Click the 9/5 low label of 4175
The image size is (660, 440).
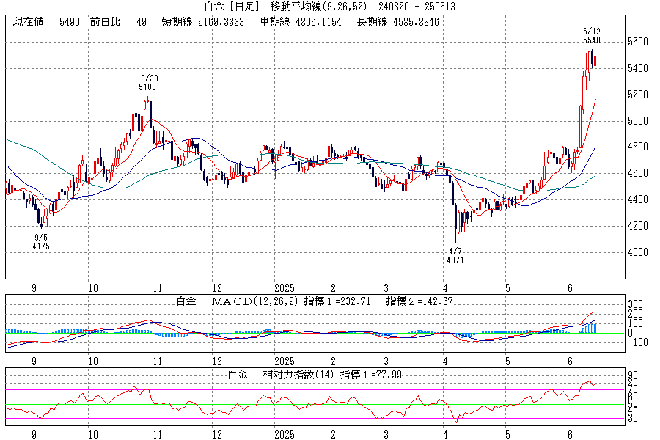[41, 242]
